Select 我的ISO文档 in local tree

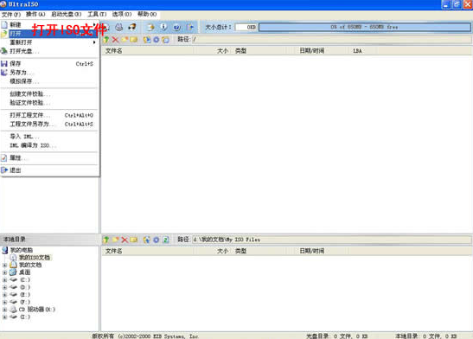[x=35, y=258]
